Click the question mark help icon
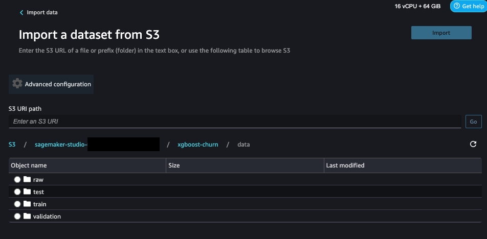This screenshot has width=487, height=239. coord(456,6)
